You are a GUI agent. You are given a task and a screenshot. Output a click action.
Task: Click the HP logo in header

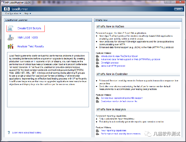[7, 9]
